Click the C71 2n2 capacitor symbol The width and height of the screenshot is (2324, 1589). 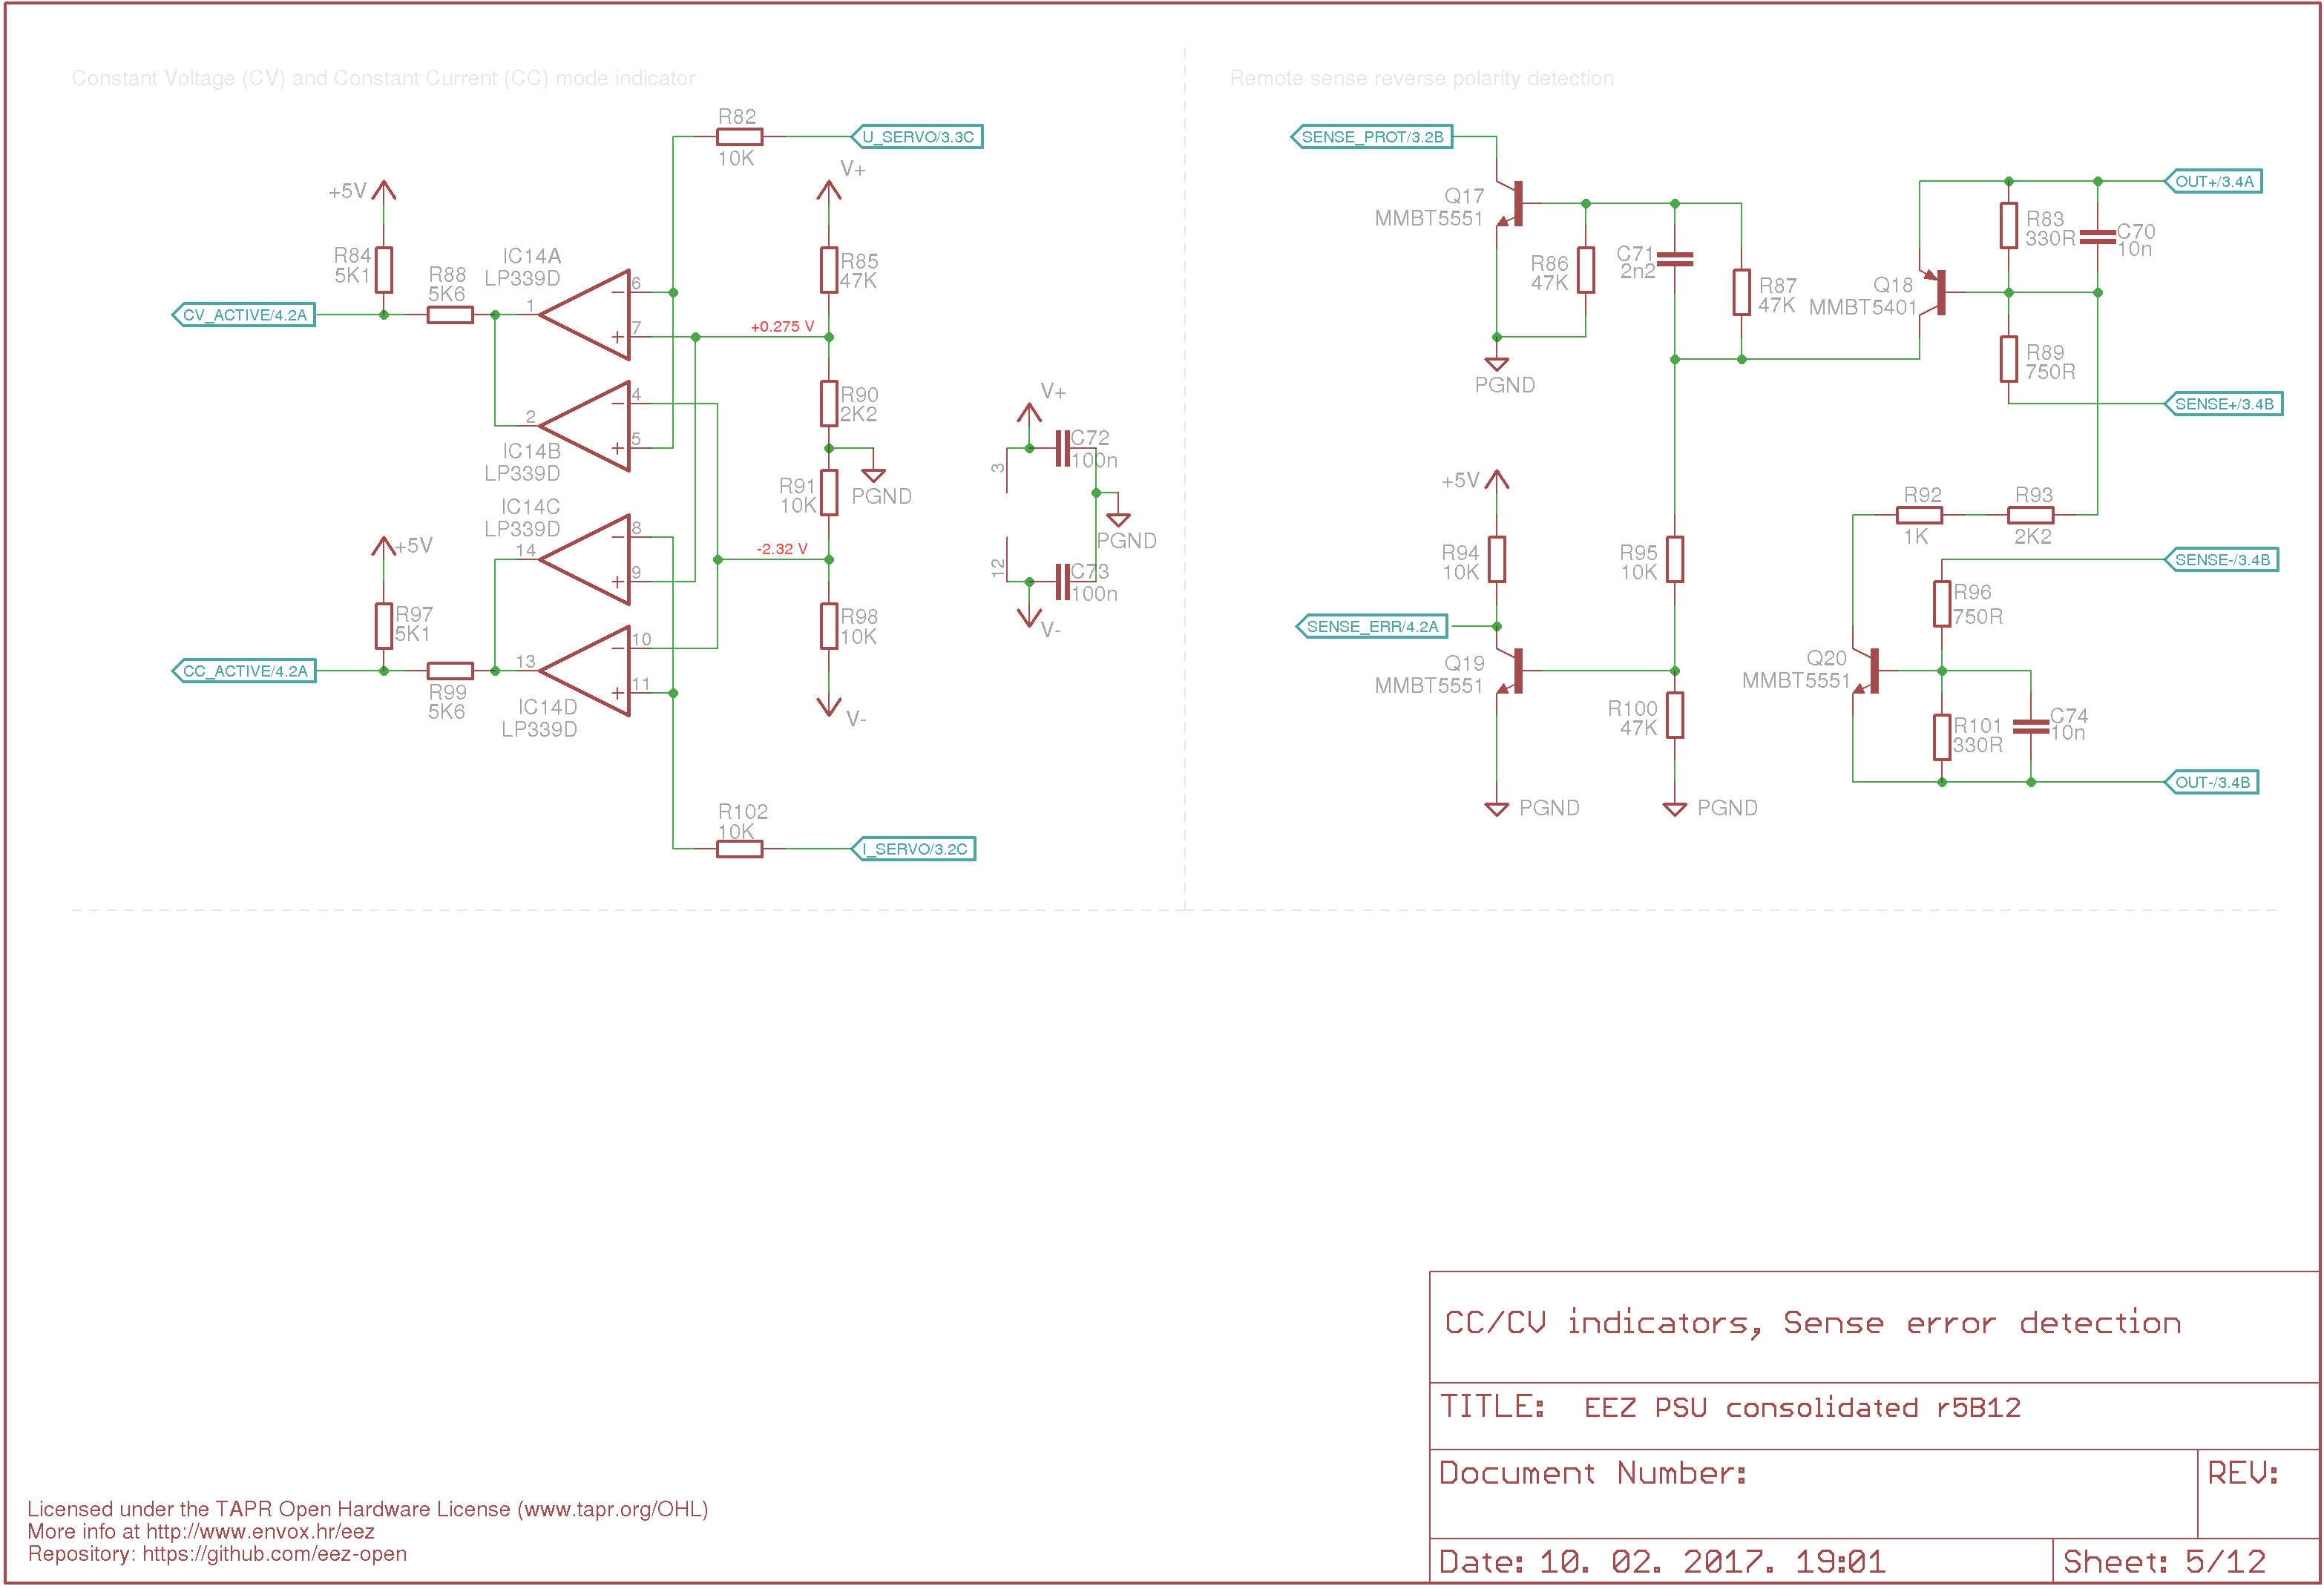tap(1675, 259)
